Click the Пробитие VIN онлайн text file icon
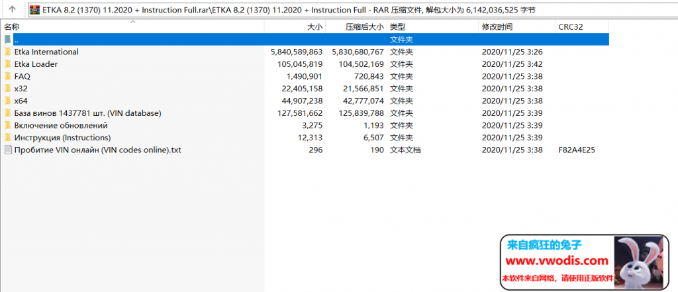The width and height of the screenshot is (678, 292). (x=7, y=150)
